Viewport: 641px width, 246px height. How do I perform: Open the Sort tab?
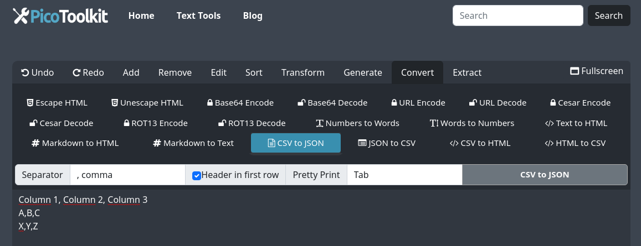coord(254,72)
